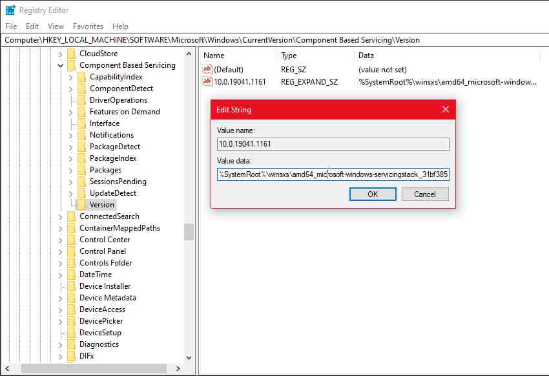This screenshot has height=376, width=549.
Task: Click the registry path address bar
Action: tap(274, 40)
